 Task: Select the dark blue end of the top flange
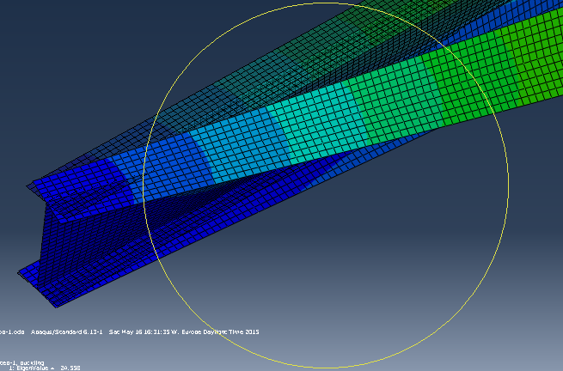[82, 180]
